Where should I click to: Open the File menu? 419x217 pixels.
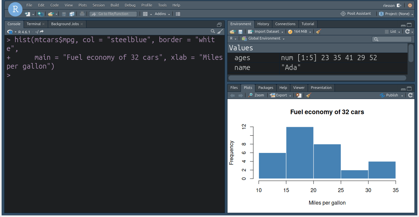pos(29,5)
